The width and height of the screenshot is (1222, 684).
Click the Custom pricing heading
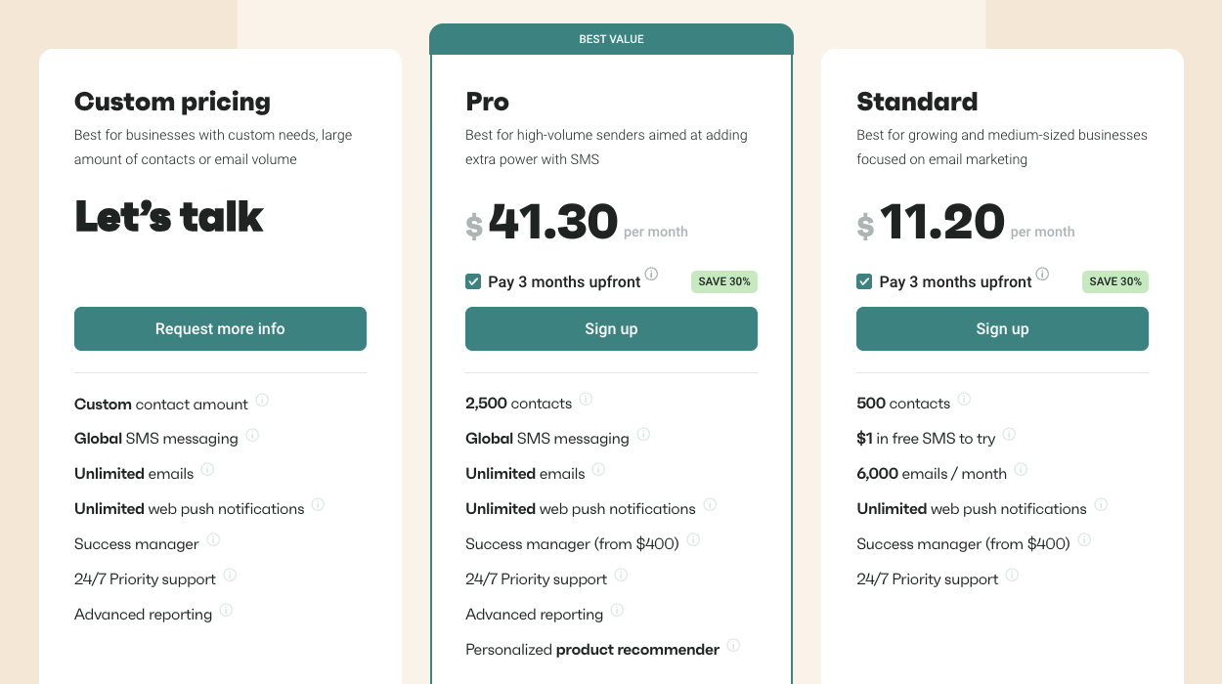tap(172, 102)
